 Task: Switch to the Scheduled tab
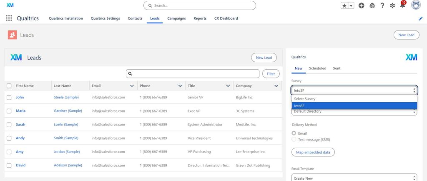click(x=317, y=68)
